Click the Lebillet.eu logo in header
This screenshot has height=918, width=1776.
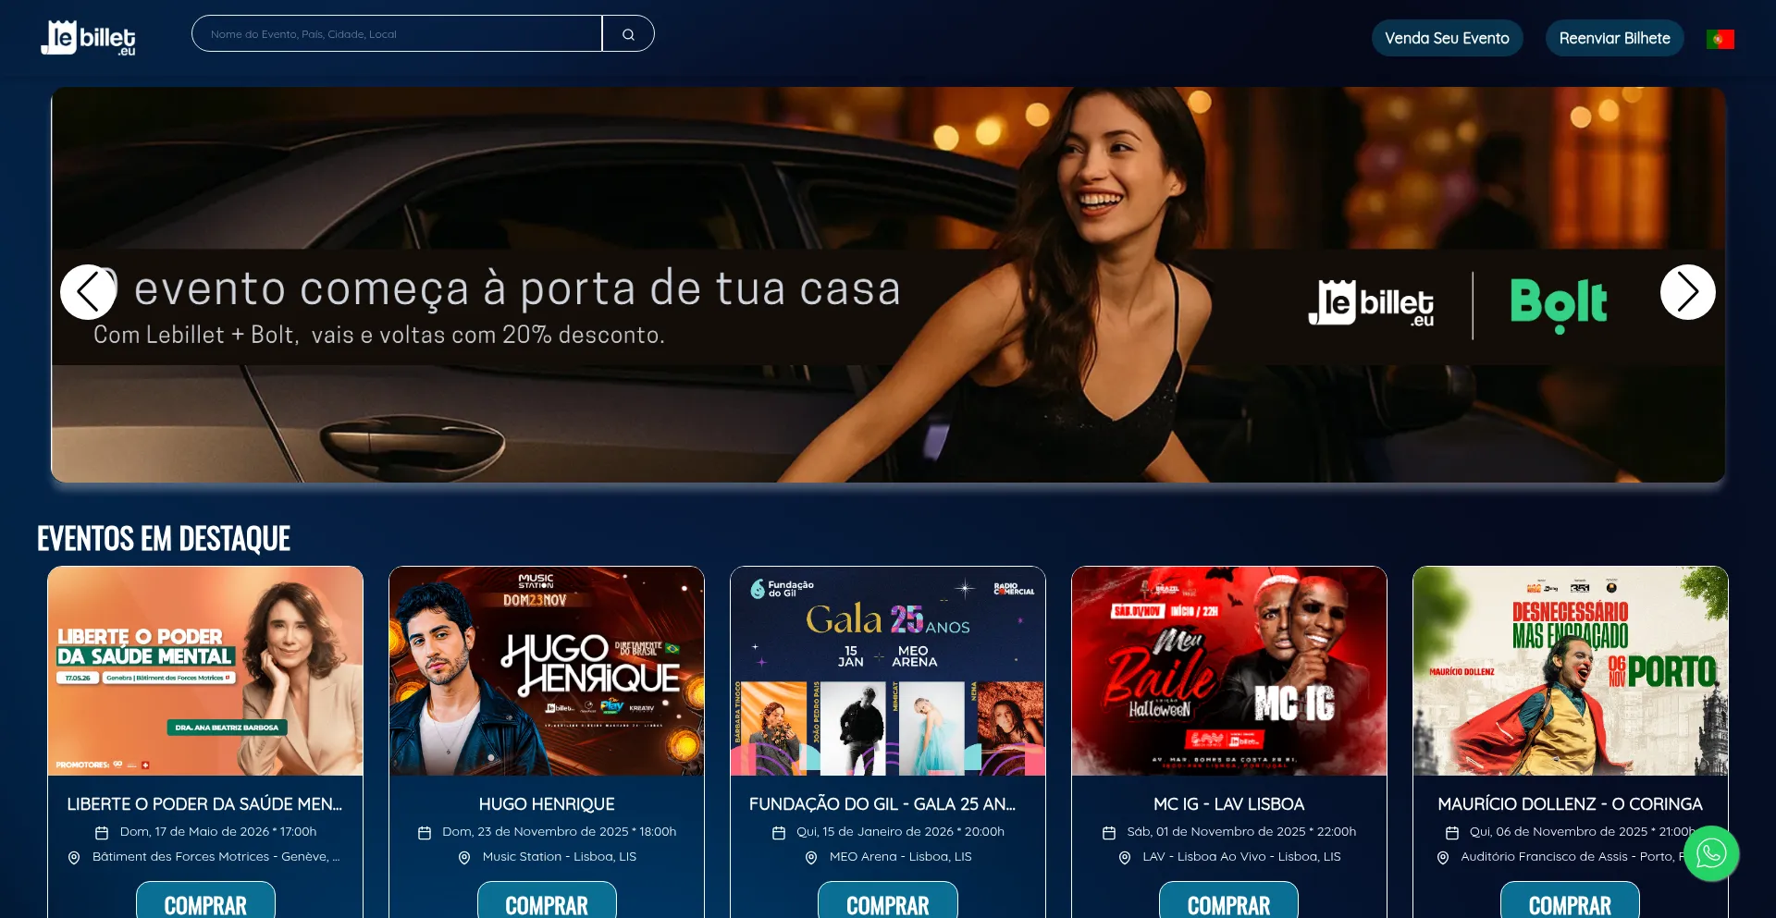click(x=89, y=38)
